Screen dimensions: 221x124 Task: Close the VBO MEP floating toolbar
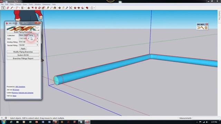pos(207,24)
